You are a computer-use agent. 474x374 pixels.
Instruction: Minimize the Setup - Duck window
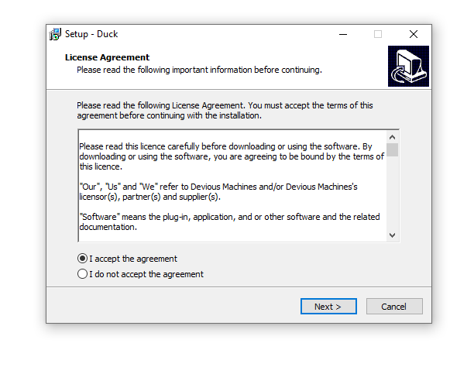click(x=343, y=34)
